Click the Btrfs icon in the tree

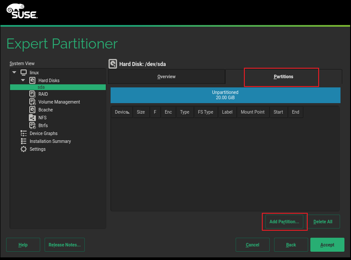[x=32, y=125]
